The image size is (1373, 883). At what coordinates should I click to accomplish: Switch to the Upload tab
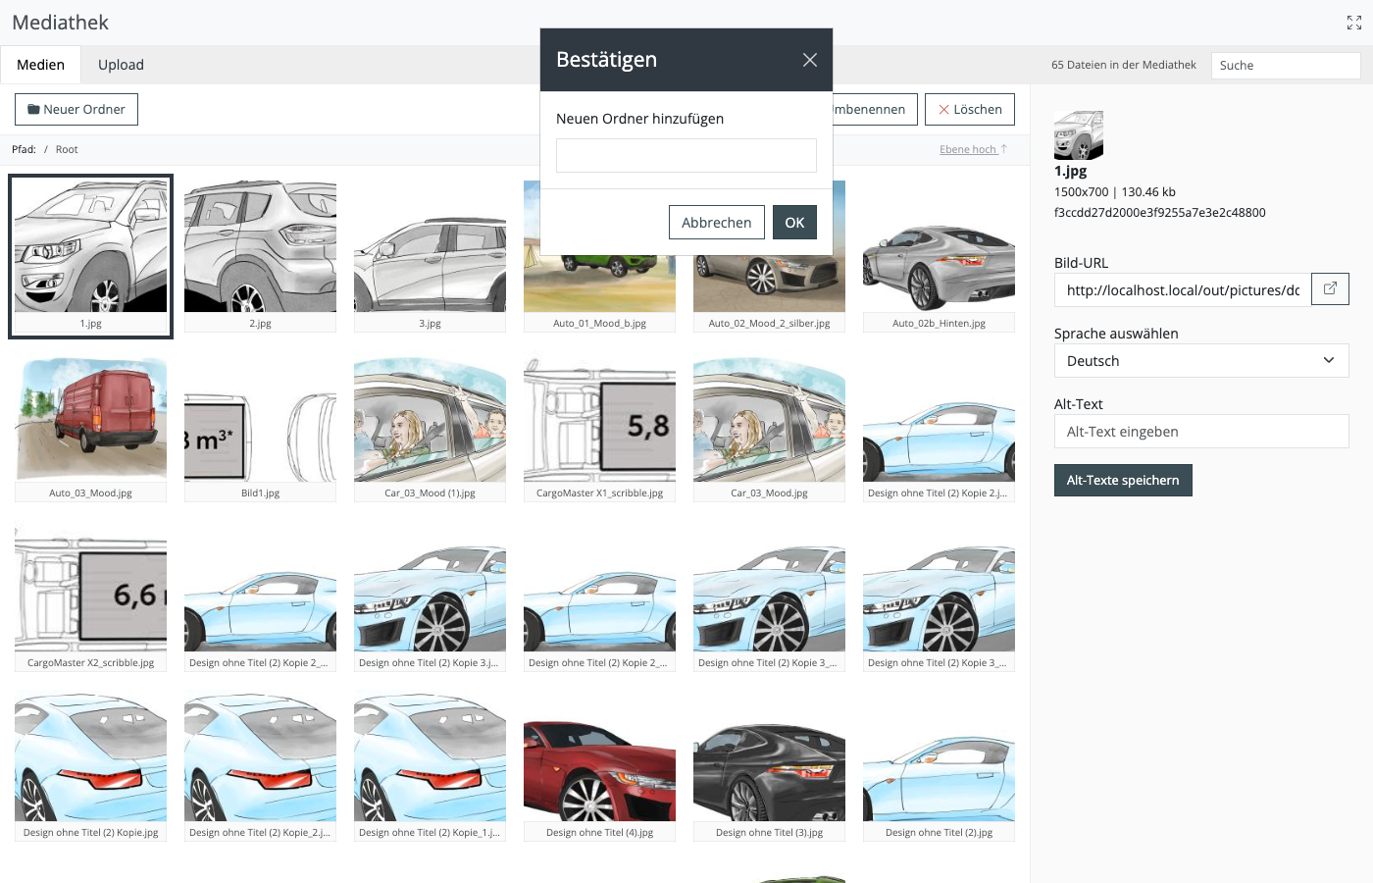tap(121, 65)
